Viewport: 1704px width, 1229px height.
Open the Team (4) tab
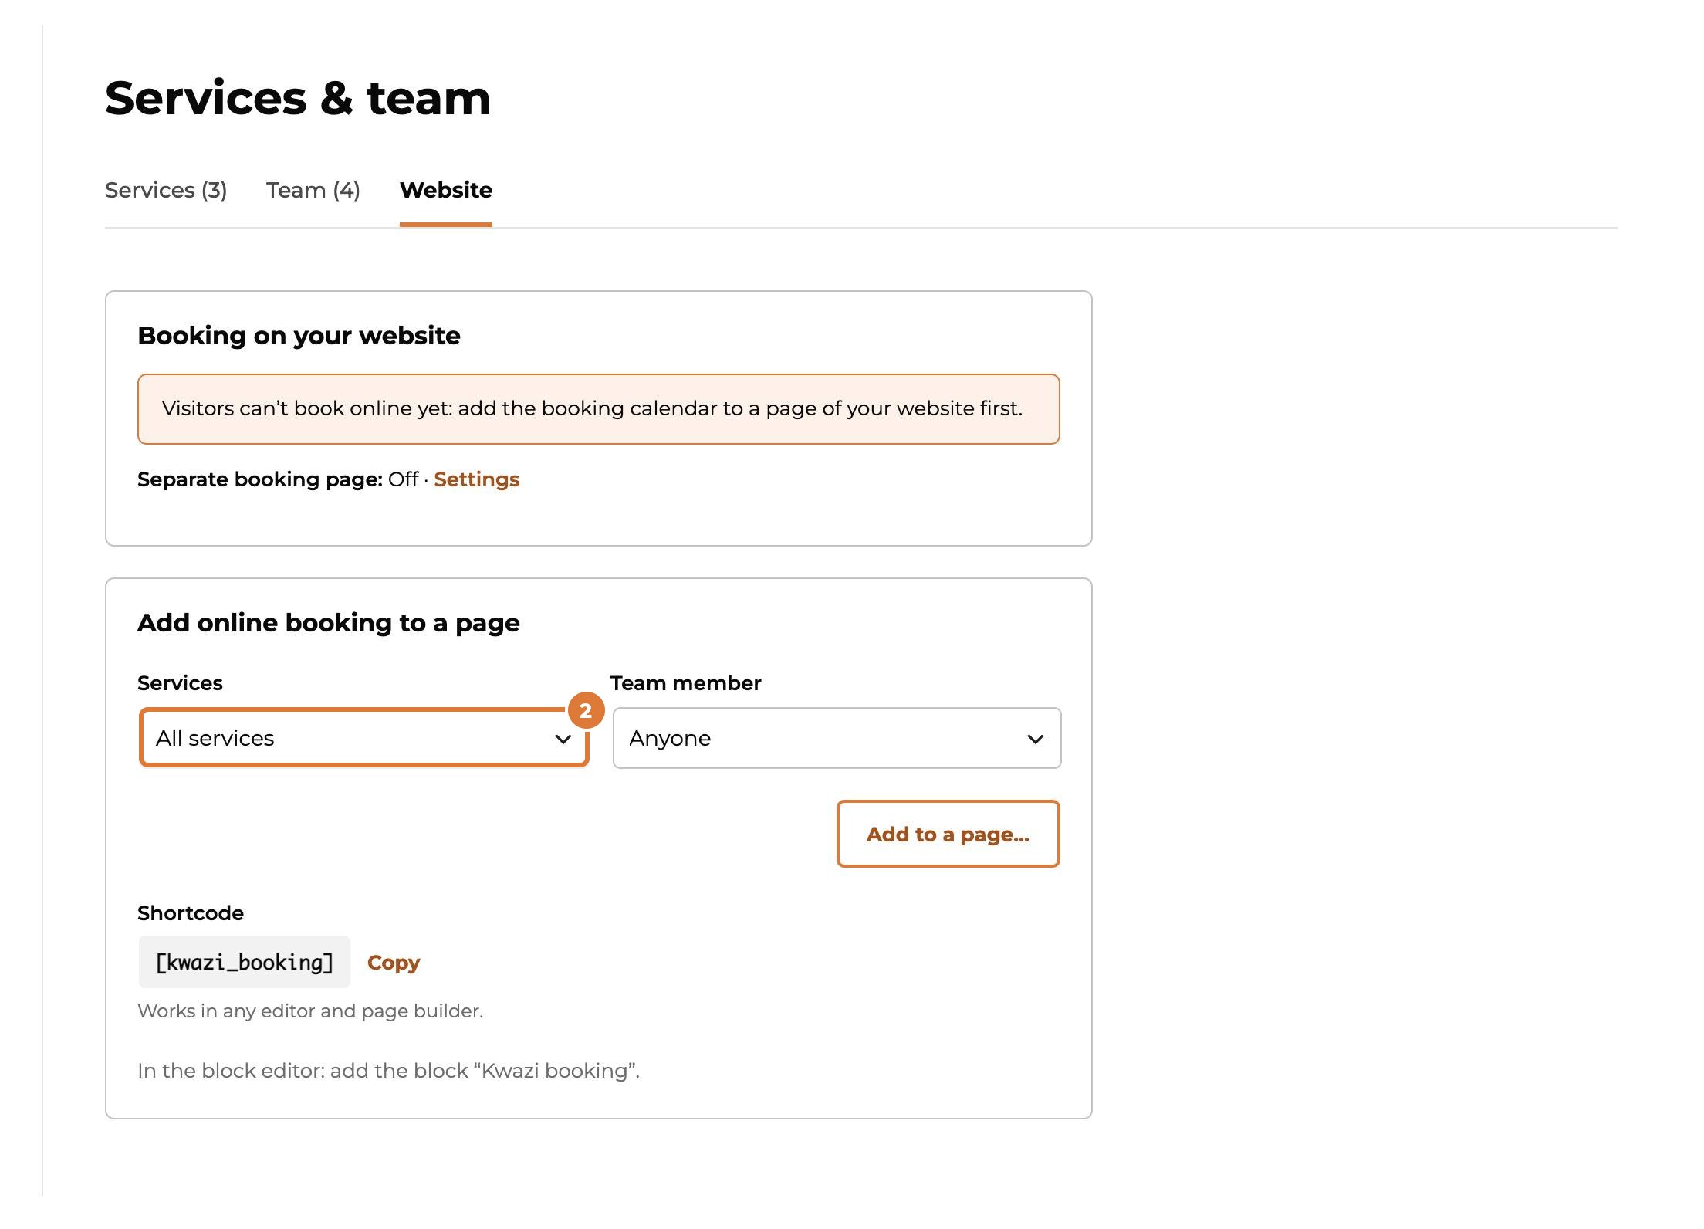313,190
